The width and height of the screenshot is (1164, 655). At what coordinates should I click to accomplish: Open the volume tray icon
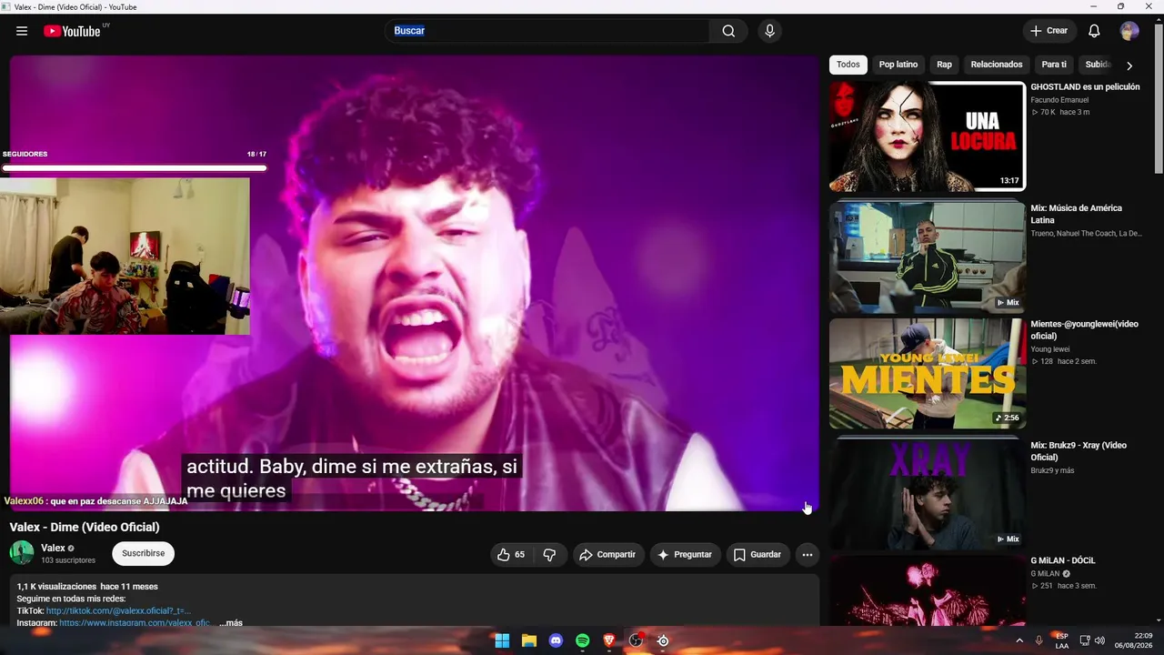point(1099,640)
